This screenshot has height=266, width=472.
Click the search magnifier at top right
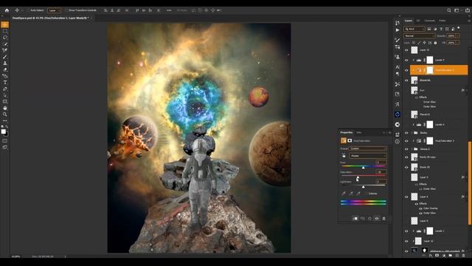[449, 10]
